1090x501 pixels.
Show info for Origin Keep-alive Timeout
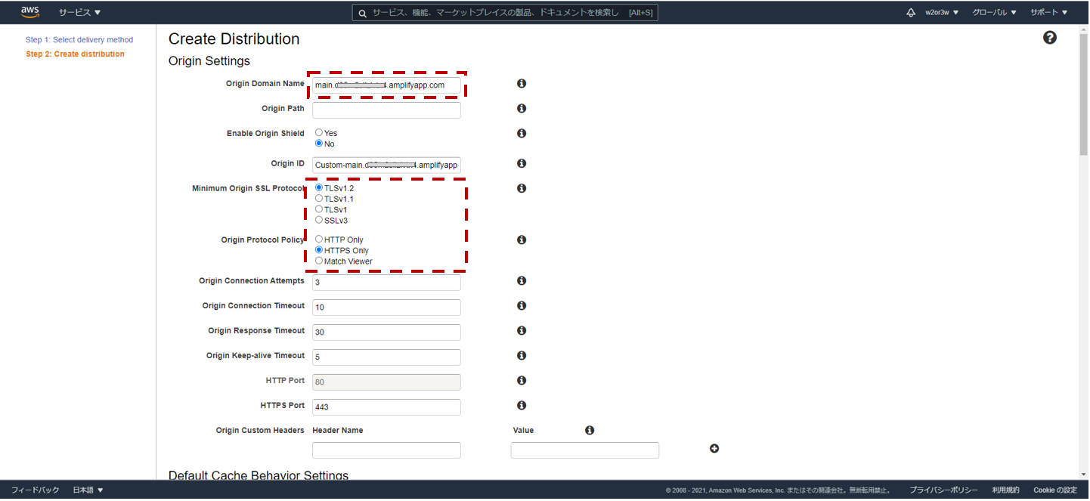[522, 356]
